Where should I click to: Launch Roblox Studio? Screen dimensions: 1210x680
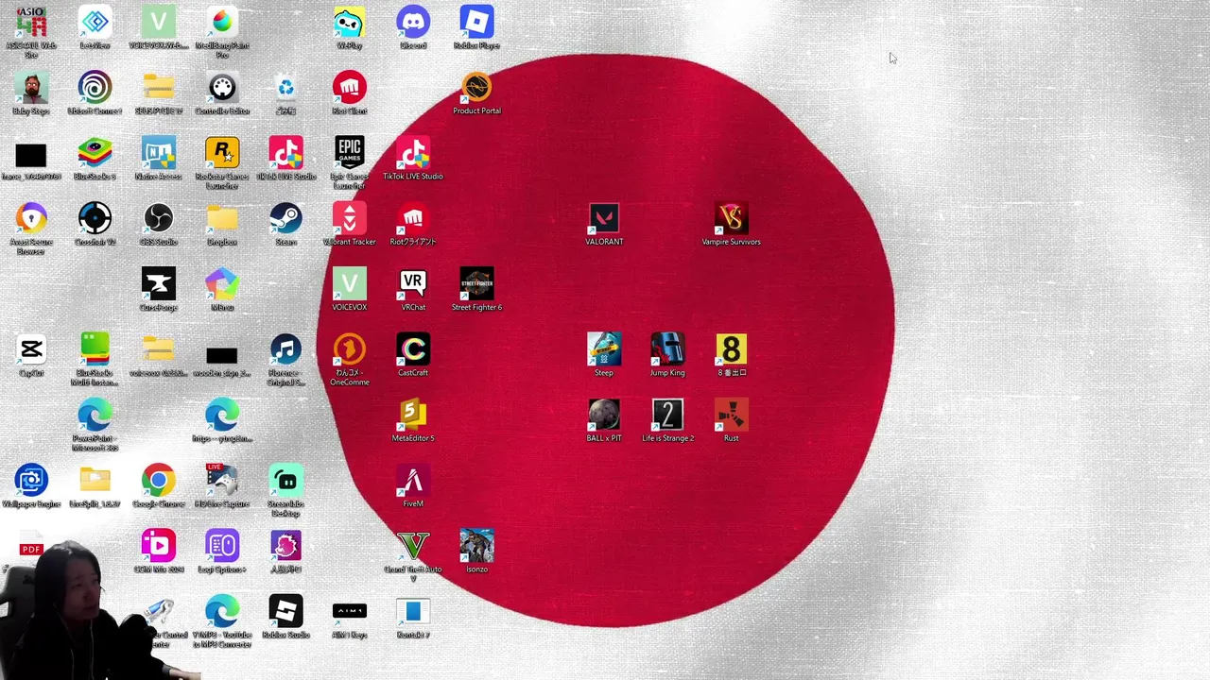[x=285, y=611]
